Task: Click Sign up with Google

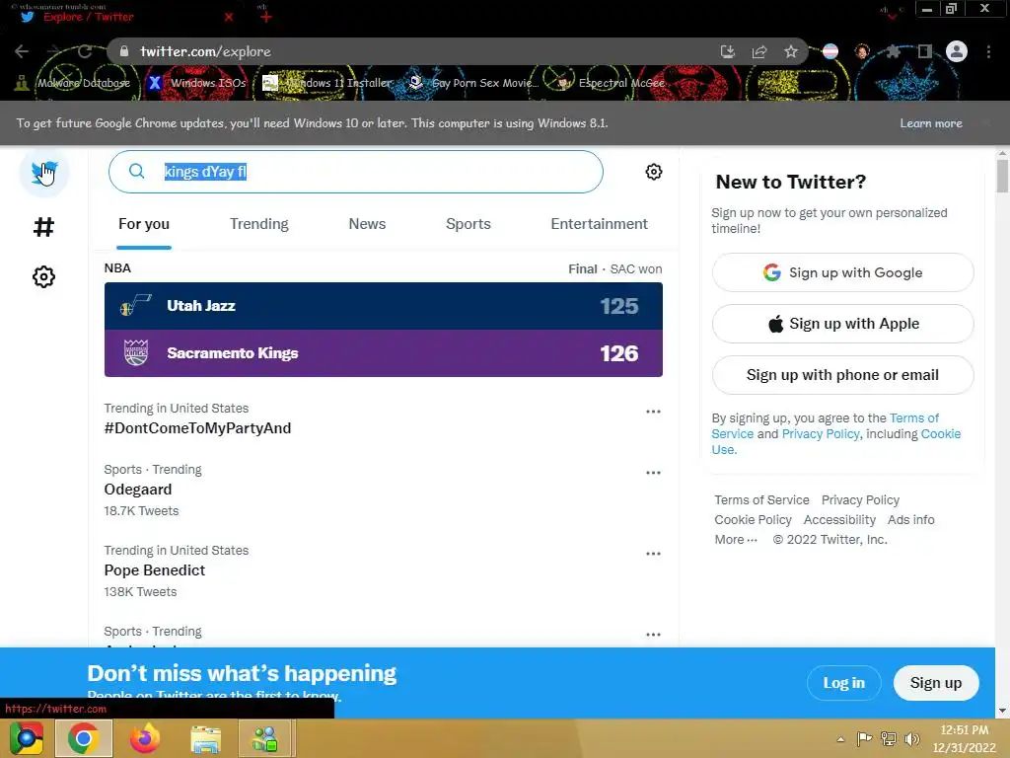Action: click(842, 272)
